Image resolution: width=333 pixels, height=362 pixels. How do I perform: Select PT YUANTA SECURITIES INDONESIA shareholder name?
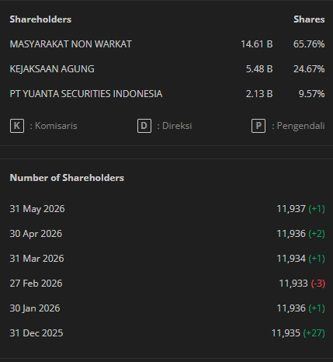tap(86, 94)
